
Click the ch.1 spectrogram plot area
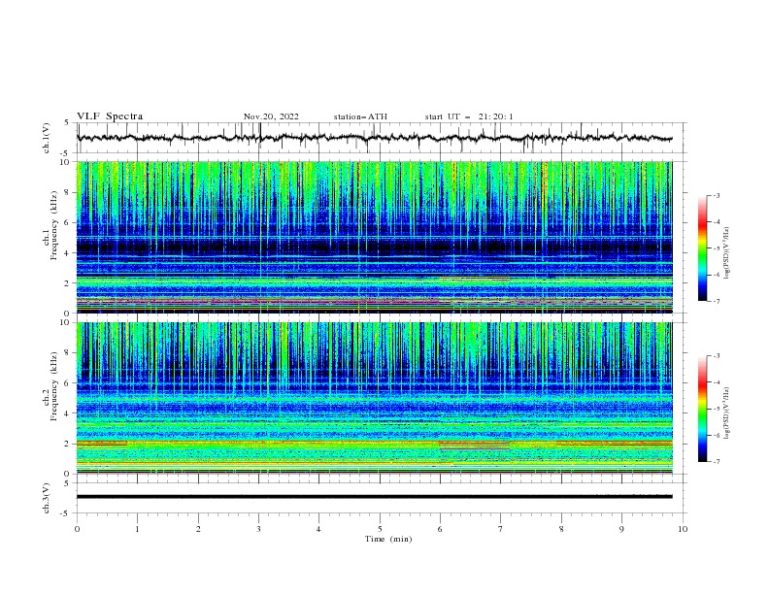(374, 237)
